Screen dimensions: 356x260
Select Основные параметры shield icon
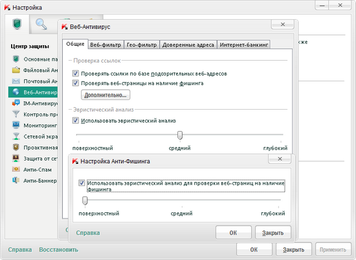click(x=16, y=59)
